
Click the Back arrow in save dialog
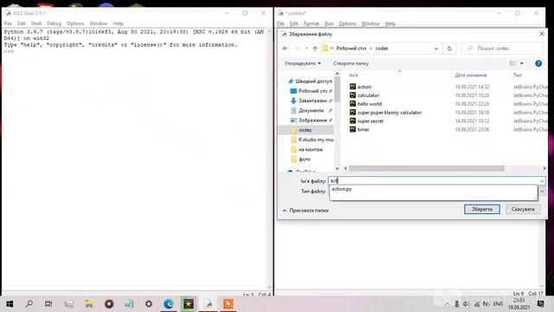(x=285, y=49)
